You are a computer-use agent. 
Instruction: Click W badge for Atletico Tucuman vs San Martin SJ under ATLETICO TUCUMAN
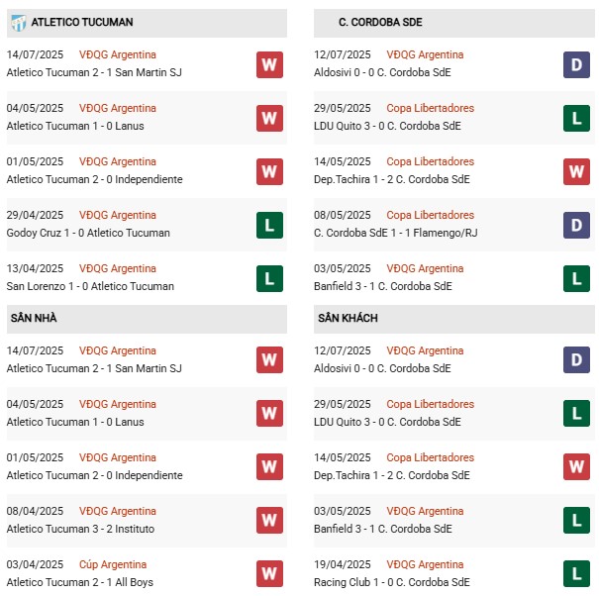(269, 64)
